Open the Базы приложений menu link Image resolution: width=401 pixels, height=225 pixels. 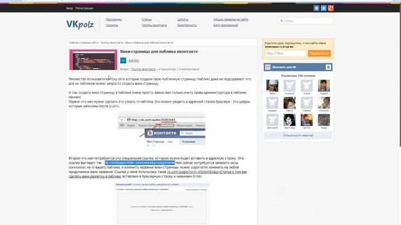226,25
